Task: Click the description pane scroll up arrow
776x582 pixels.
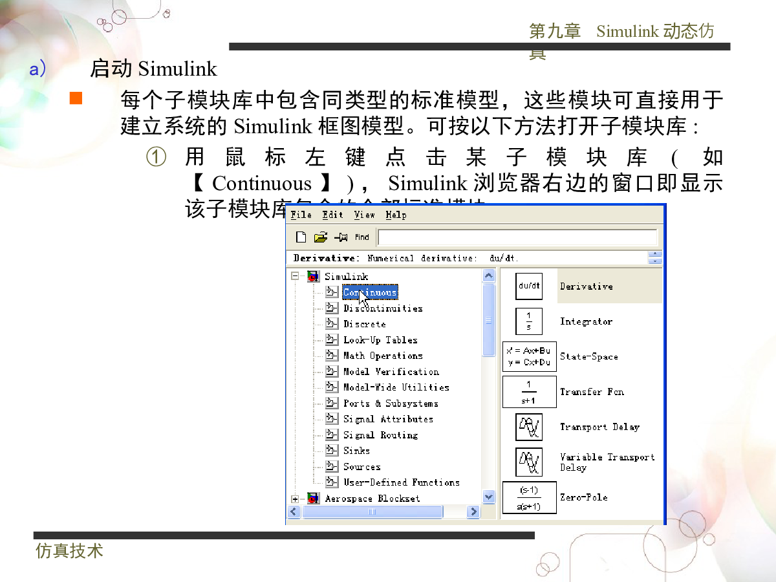Action: [x=655, y=254]
